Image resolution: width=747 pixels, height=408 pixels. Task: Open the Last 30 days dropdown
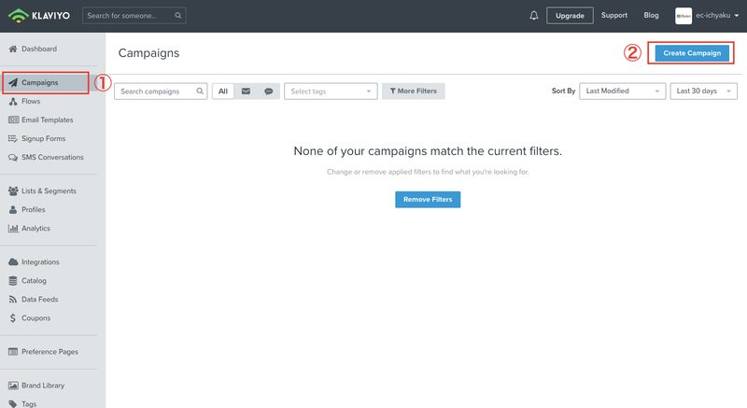pyautogui.click(x=704, y=91)
